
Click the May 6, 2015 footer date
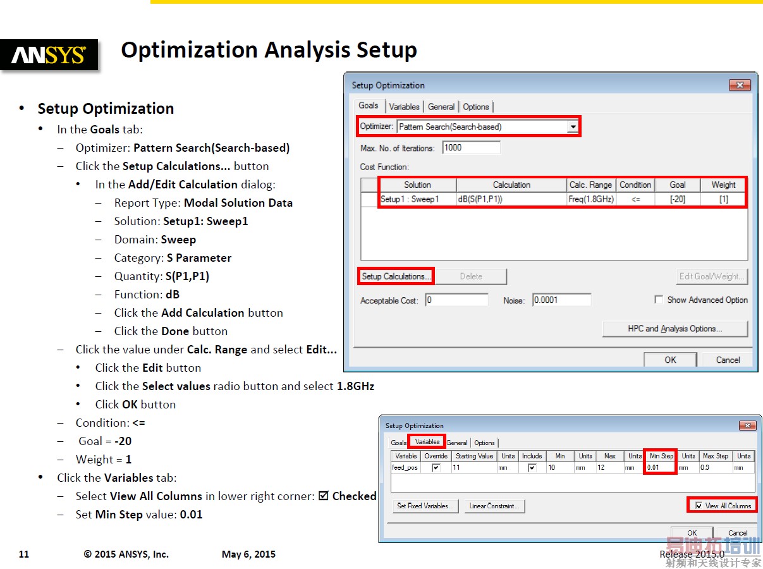[x=248, y=554]
